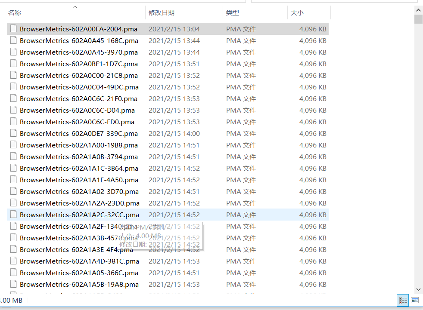Click file icon next to BrowserMetrics-602A0DE7-339C.pma
This screenshot has width=423, height=310.
[x=13, y=133]
